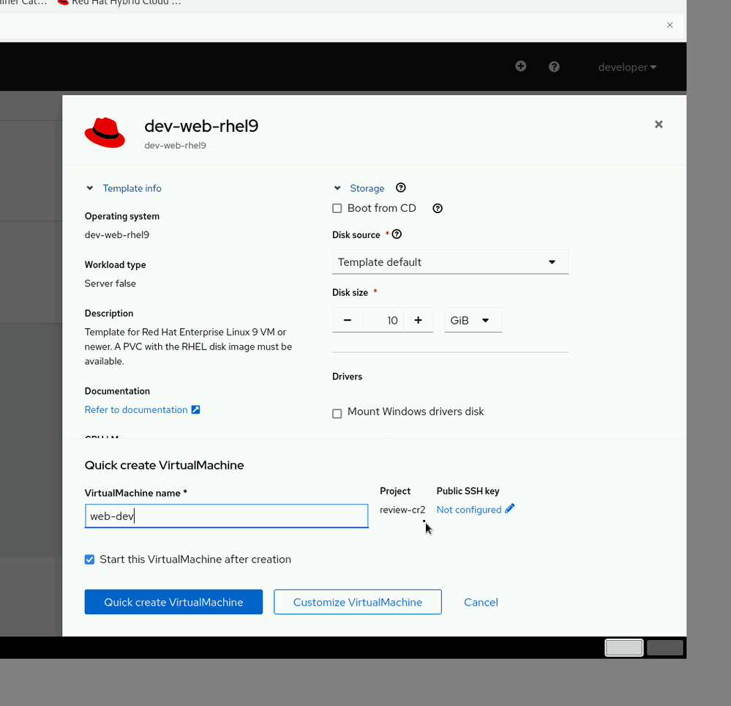The height and width of the screenshot is (706, 731).
Task: Increase disk size with plus button
Action: (418, 320)
